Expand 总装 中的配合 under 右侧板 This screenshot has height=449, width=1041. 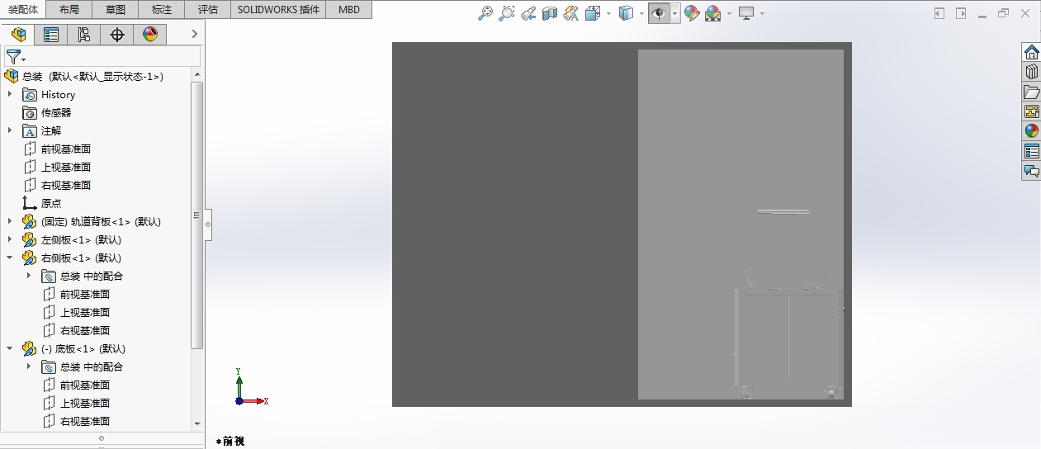point(28,276)
